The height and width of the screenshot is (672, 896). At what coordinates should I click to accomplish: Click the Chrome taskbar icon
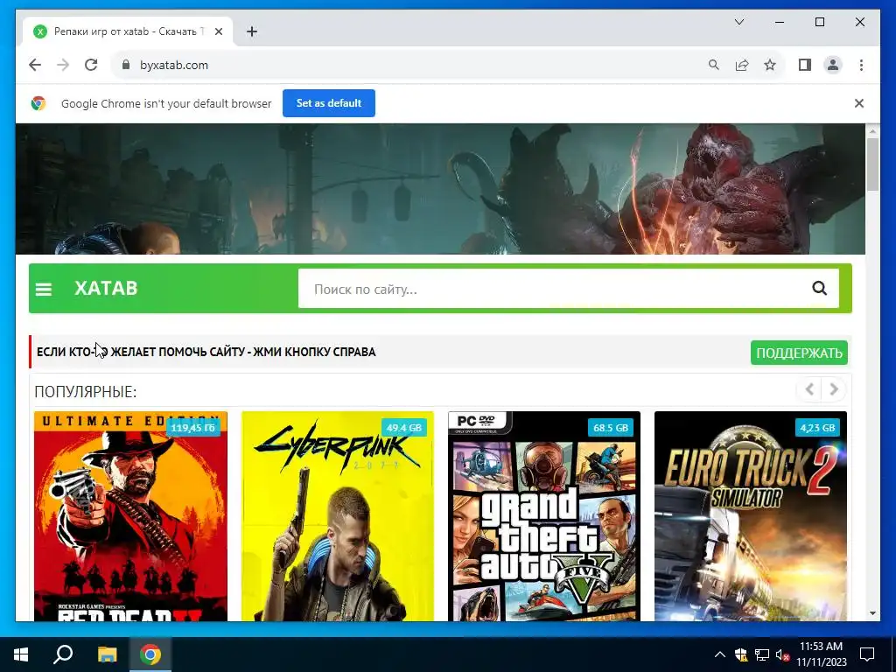click(x=150, y=654)
